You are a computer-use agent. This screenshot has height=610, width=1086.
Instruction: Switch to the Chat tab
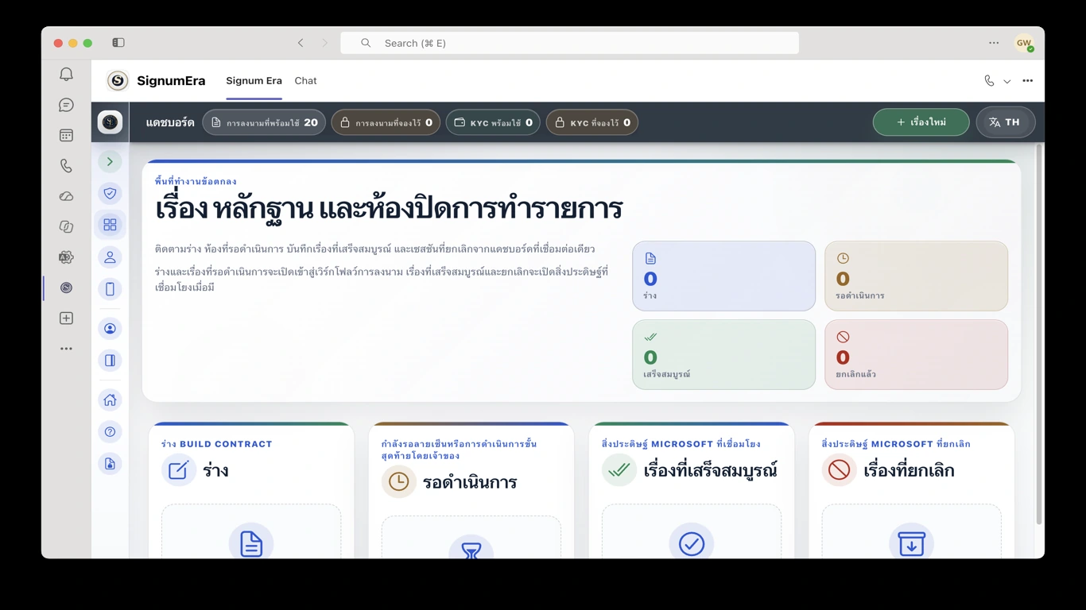(x=305, y=81)
